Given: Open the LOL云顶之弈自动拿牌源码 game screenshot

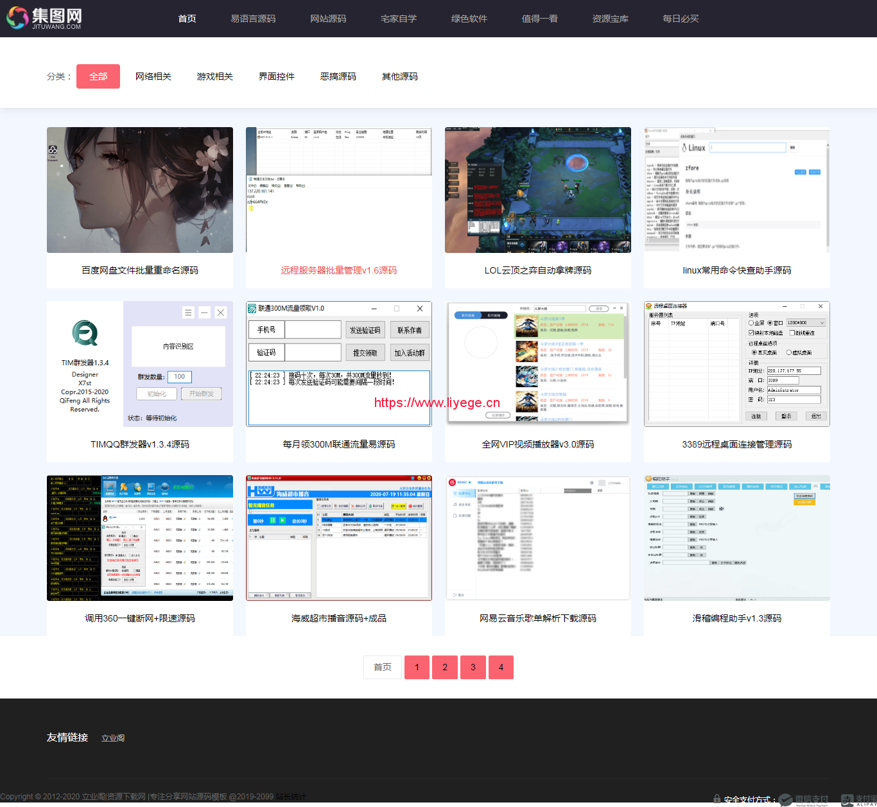Looking at the screenshot, I should point(538,190).
